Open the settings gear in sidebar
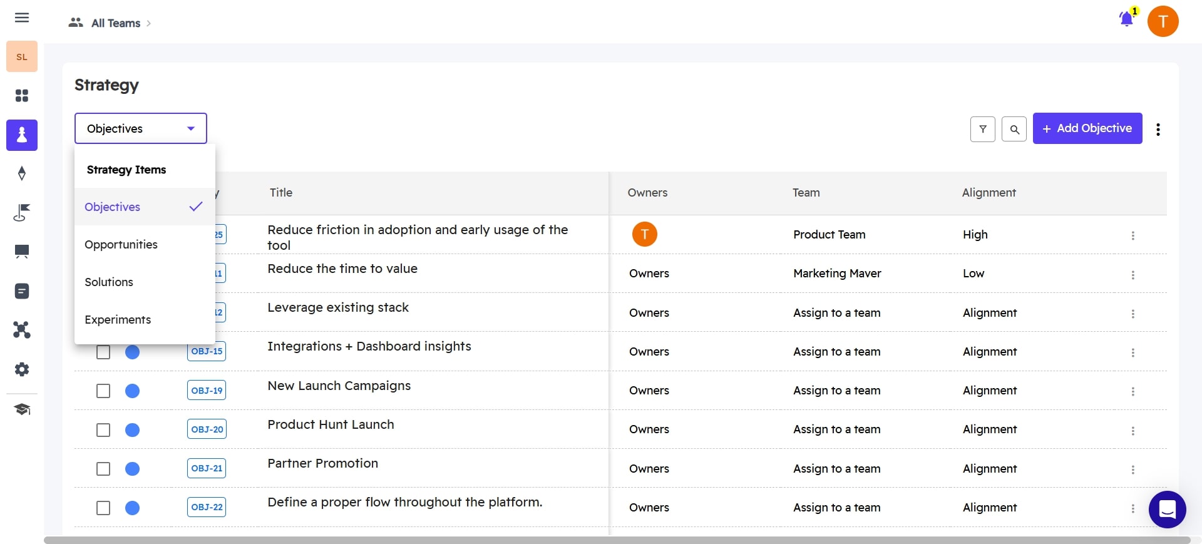The image size is (1202, 544). pos(22,369)
